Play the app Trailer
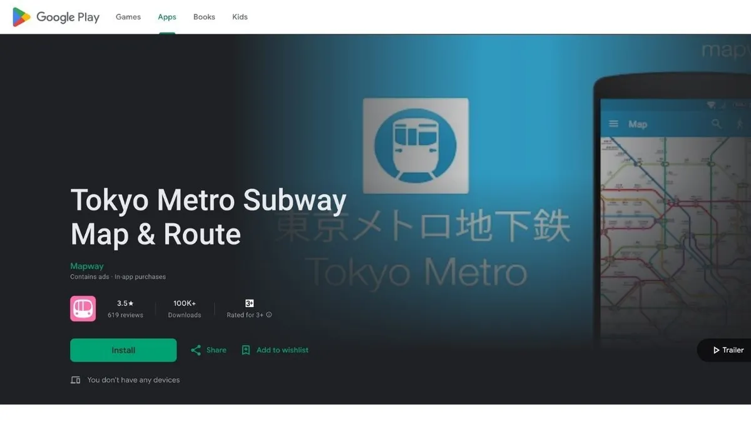751x422 pixels. pyautogui.click(x=728, y=350)
